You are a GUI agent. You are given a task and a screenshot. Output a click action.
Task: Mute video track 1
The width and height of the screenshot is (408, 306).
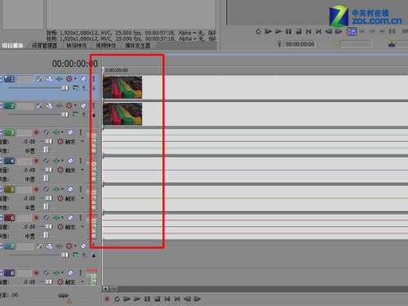pyautogui.click(x=83, y=79)
